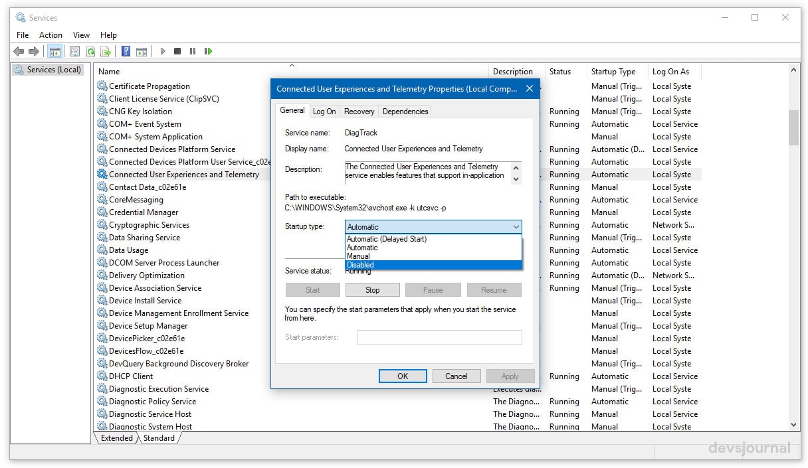
Task: Click the gear icon beside DHCP Client
Action: point(102,376)
